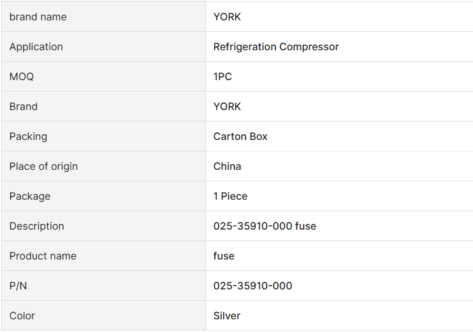Select the '1 Piece' value

(x=230, y=197)
